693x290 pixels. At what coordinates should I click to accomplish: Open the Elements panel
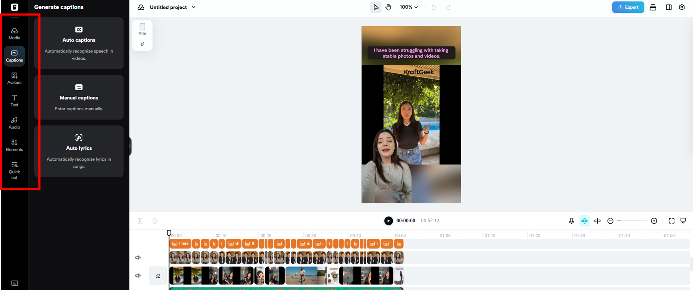pyautogui.click(x=14, y=146)
